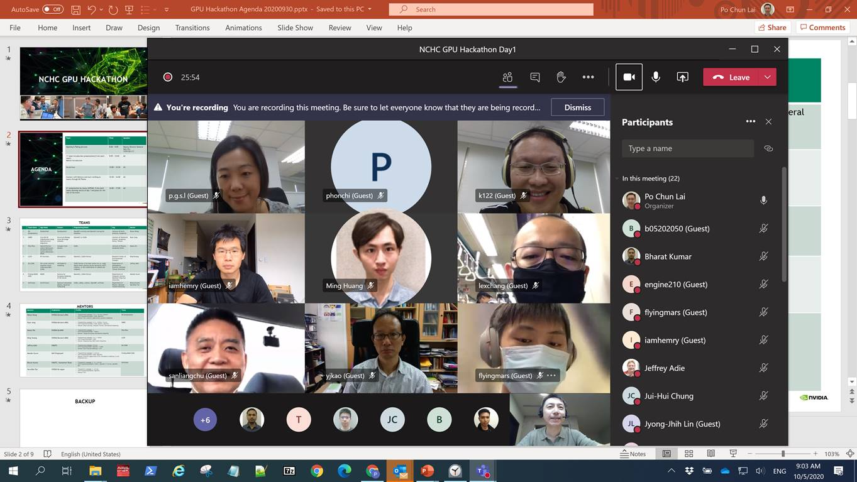
Task: Toggle the camera off in Teams
Action: [629, 77]
